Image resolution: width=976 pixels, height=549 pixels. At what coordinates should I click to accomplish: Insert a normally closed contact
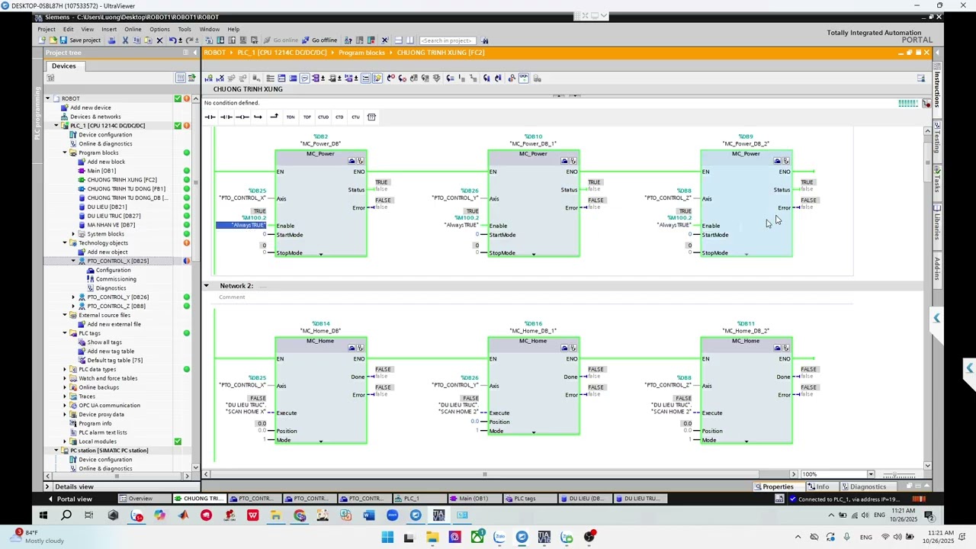tap(226, 117)
